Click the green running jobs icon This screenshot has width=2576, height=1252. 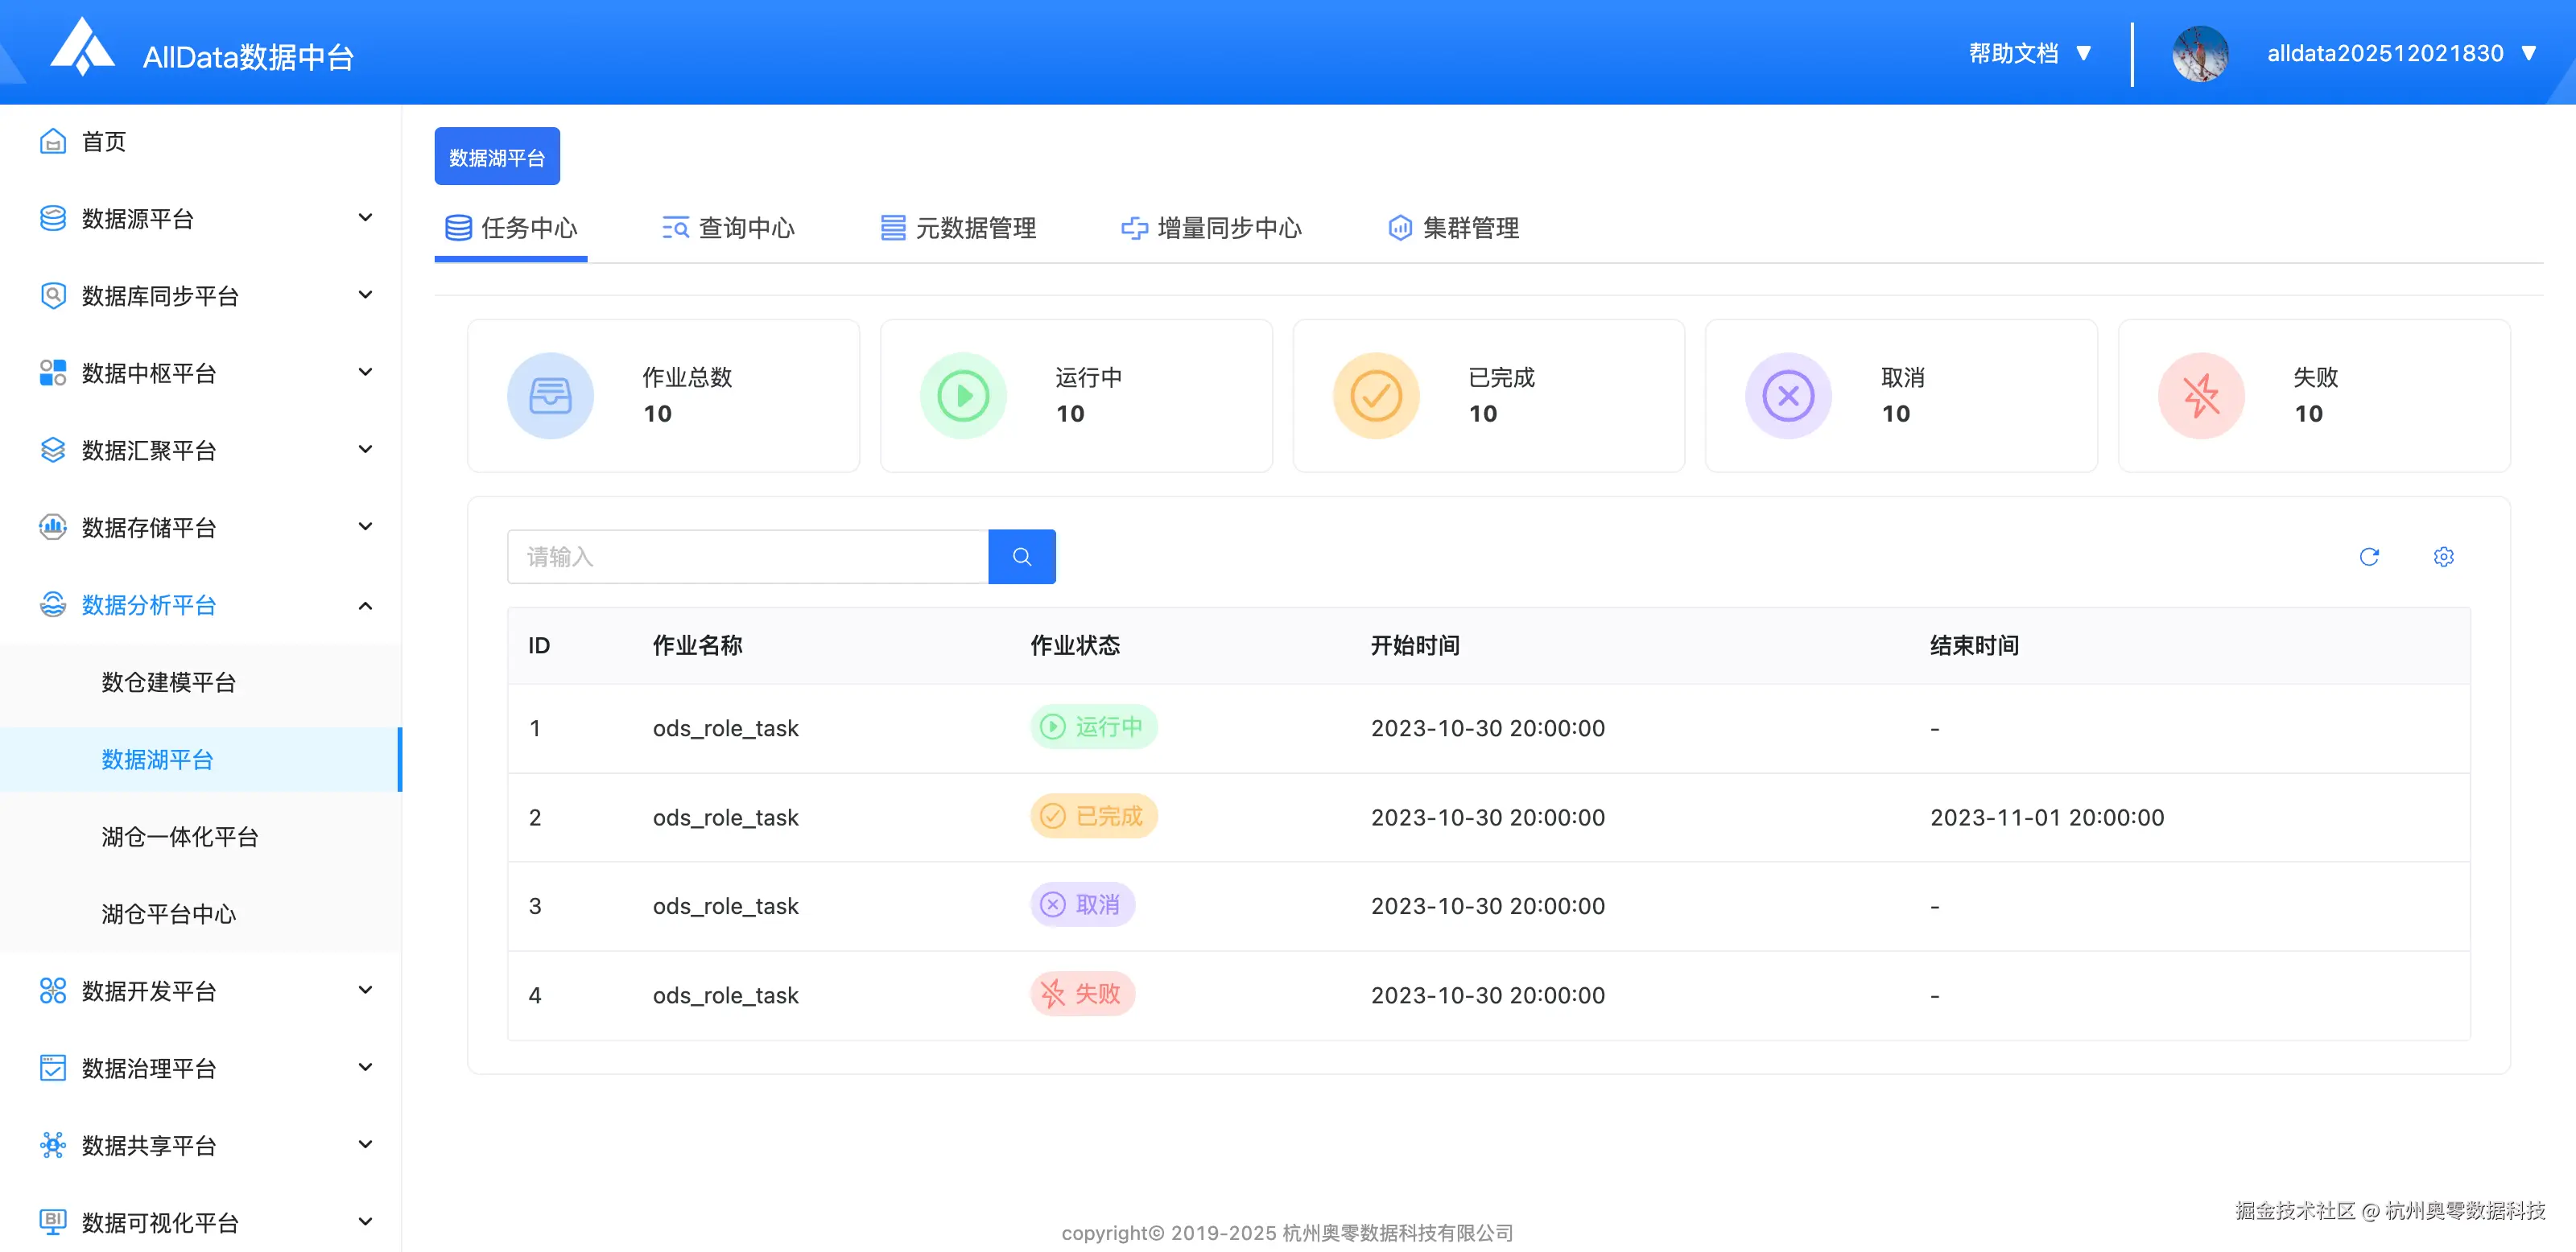click(x=962, y=396)
